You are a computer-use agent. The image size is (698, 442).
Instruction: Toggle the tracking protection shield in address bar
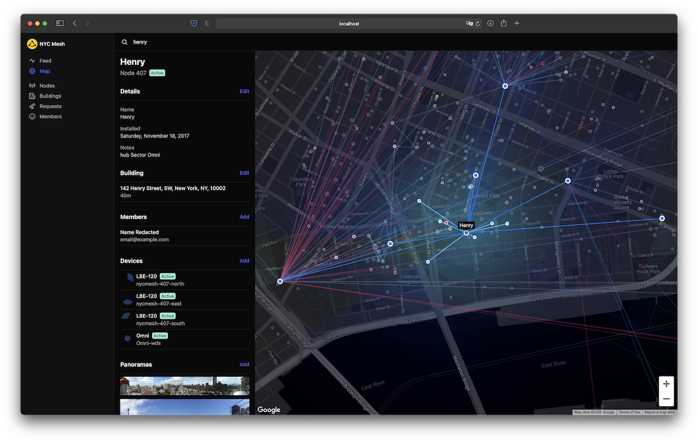194,23
